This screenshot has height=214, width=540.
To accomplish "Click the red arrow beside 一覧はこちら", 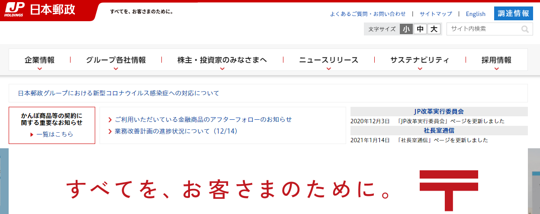I will (32, 134).
